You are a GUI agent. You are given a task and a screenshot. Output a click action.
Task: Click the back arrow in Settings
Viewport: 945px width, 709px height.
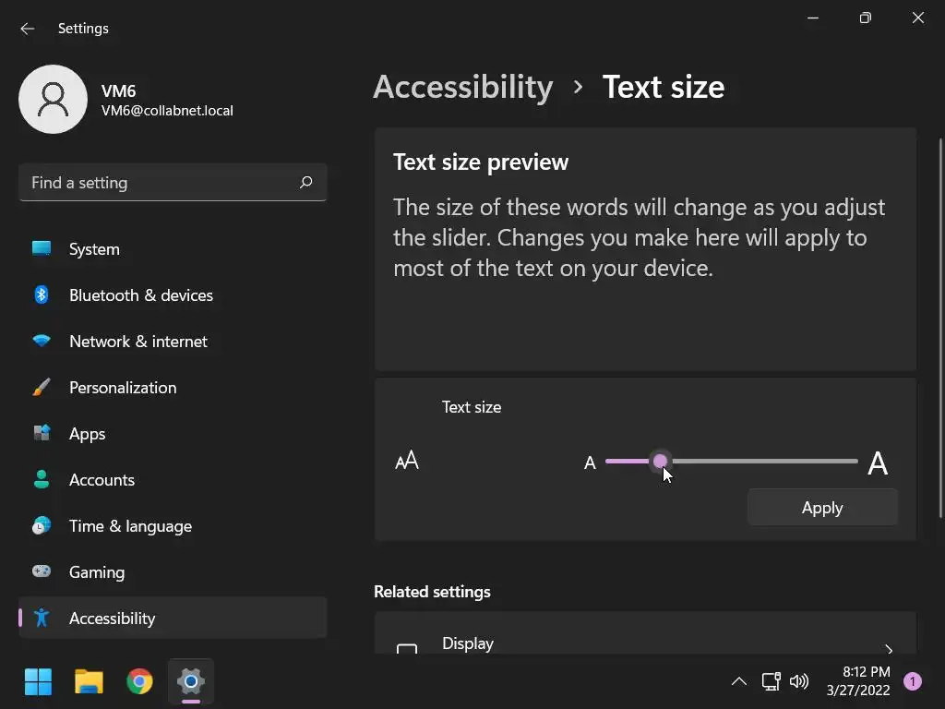[28, 29]
